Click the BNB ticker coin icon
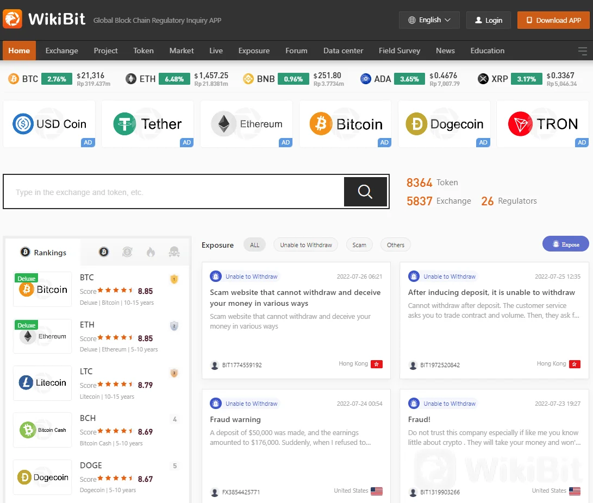The height and width of the screenshot is (503, 593). pos(248,79)
